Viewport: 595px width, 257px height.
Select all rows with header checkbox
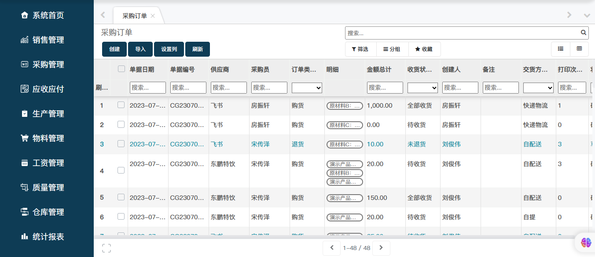tap(121, 69)
